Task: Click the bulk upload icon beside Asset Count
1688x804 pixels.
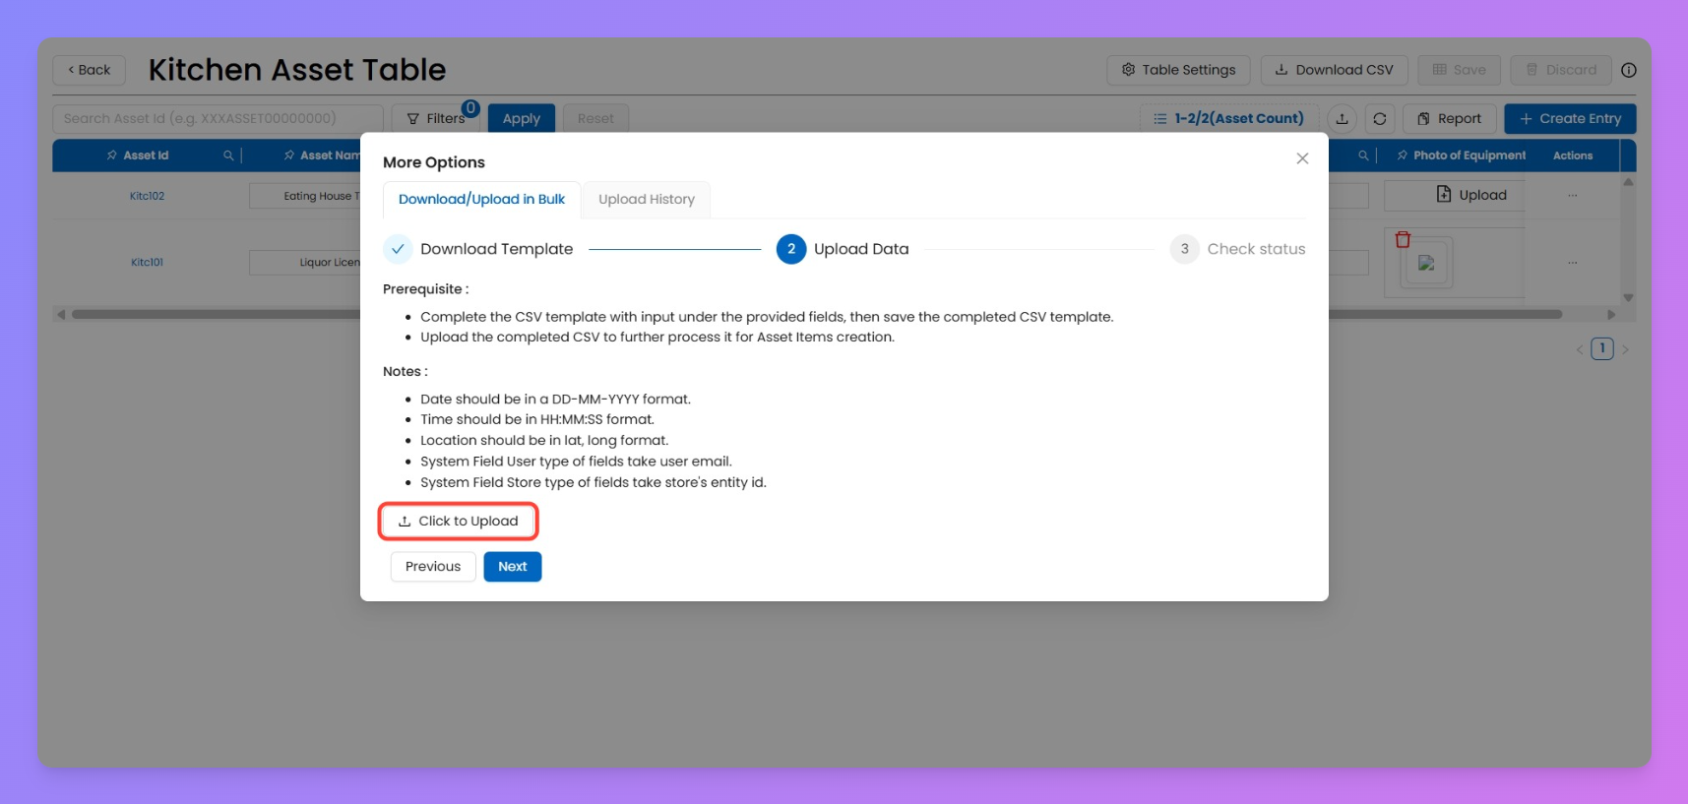Action: pos(1342,119)
